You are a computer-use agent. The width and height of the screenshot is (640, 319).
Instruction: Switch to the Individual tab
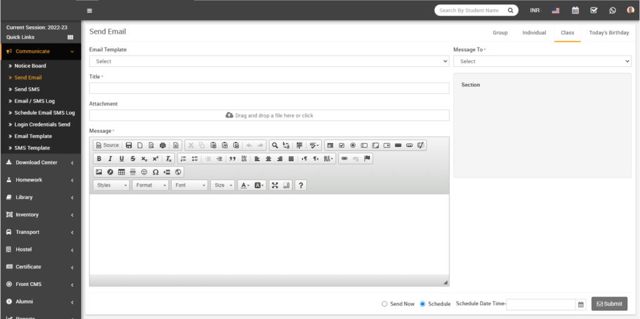(x=534, y=33)
